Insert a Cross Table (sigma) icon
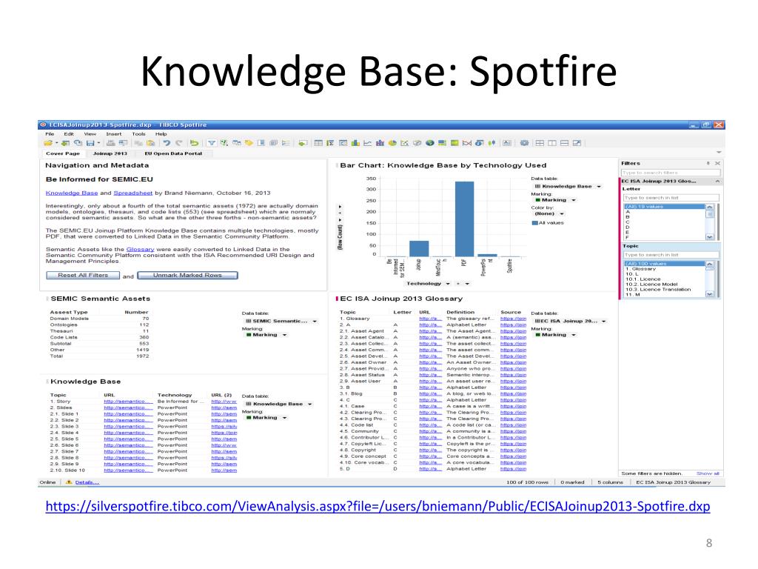758x569 pixels. (330, 143)
